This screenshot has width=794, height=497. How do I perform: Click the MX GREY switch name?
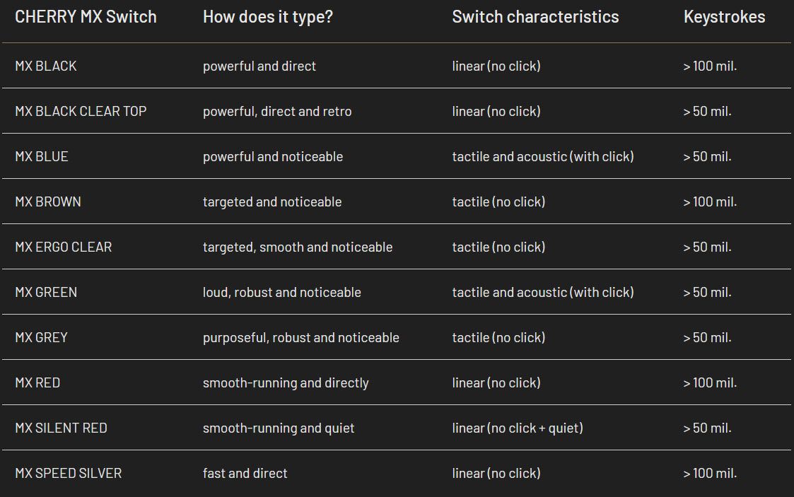[x=41, y=337]
